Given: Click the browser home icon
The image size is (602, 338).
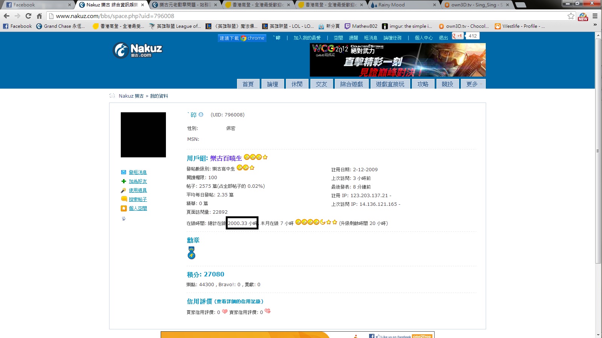Looking at the screenshot, I should pos(39,16).
